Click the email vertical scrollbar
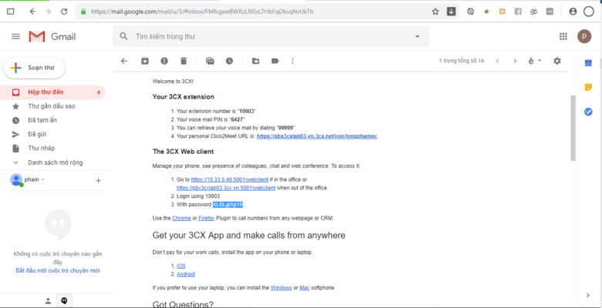602x308 pixels. 573,128
